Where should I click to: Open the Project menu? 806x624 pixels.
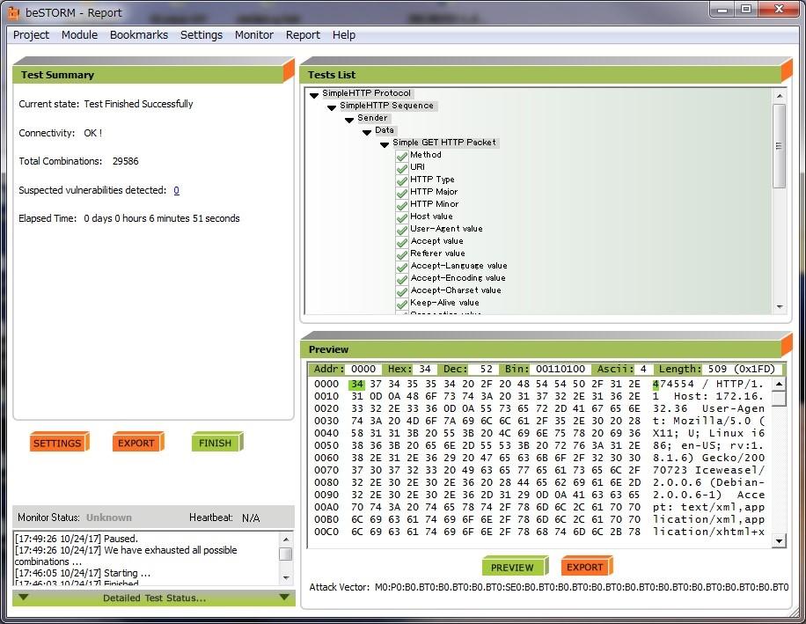[31, 35]
